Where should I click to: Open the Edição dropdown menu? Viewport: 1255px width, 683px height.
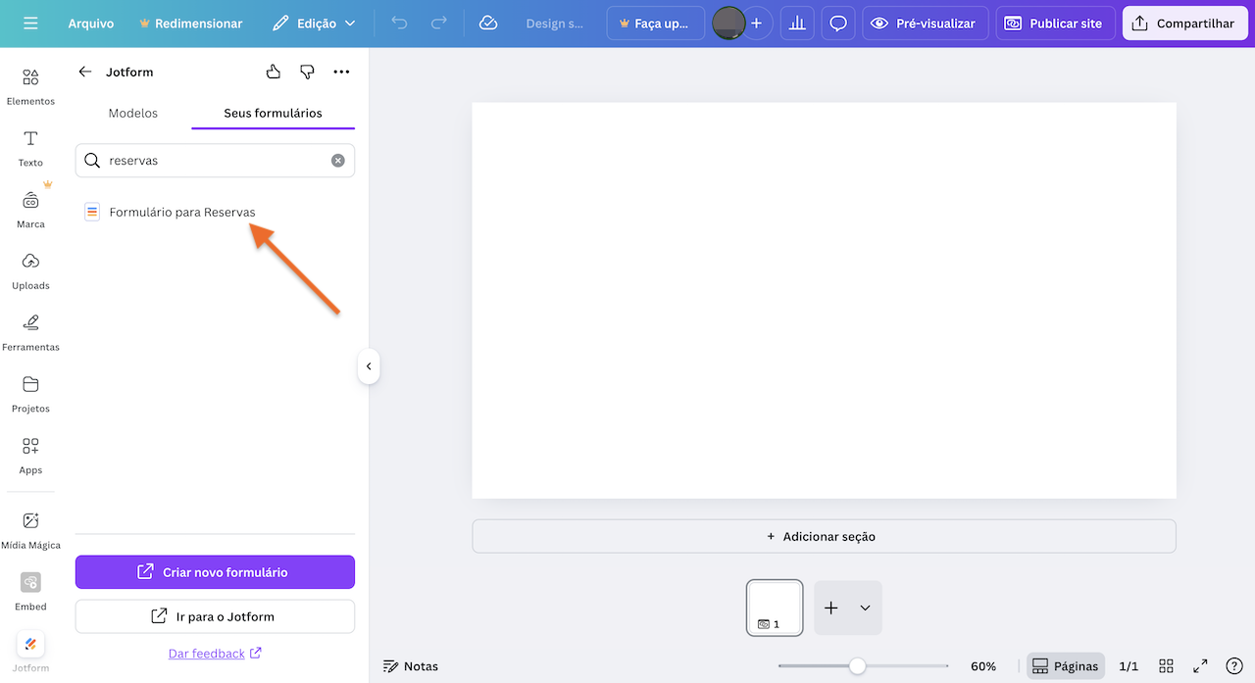click(x=313, y=23)
